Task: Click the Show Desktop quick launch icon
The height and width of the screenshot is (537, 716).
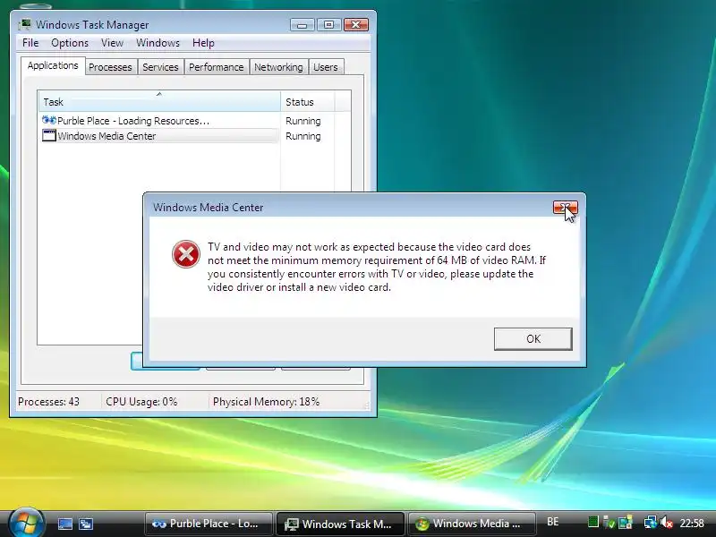Action: 64,524
